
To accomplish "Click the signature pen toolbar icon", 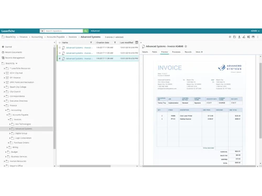I will tap(244, 37).
